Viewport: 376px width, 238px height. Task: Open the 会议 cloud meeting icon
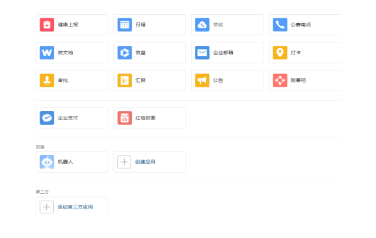[x=202, y=25]
